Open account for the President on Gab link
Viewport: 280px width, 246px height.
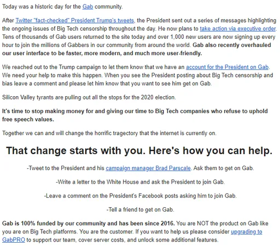(x=227, y=67)
